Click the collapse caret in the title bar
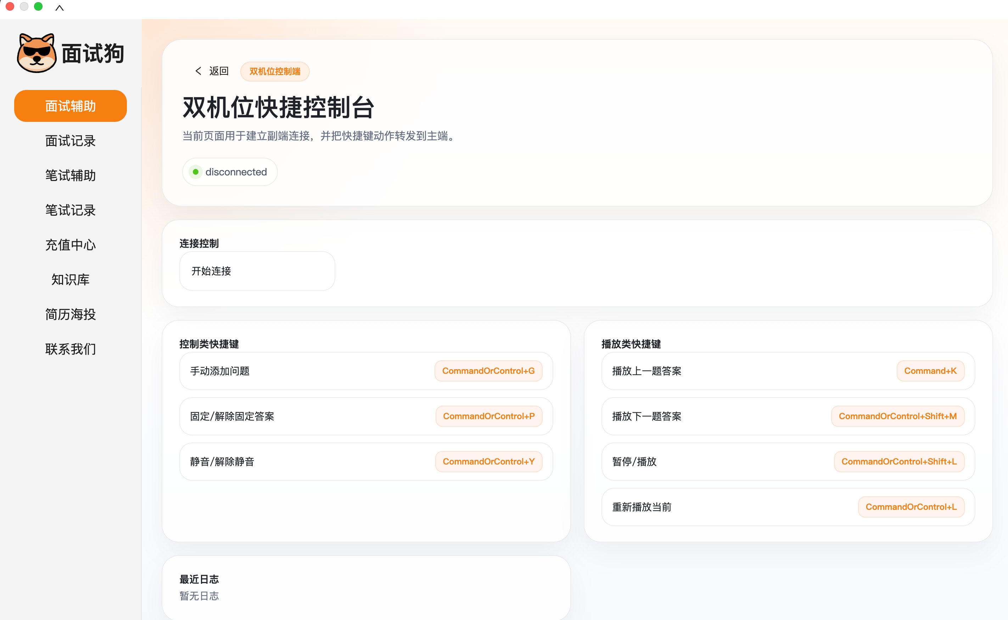 point(60,8)
